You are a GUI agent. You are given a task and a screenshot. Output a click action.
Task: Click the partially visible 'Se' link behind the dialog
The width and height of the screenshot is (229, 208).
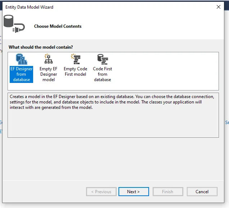click(227, 123)
